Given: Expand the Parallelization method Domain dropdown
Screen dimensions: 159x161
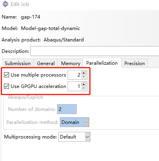Looking at the screenshot, I should [x=74, y=122].
